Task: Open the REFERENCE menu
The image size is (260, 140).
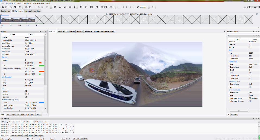Action: [x=10, y=4]
